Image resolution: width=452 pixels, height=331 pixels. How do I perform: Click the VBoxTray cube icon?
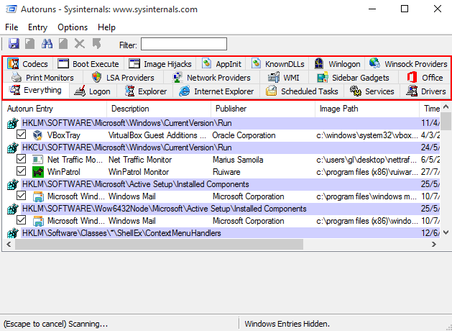(x=38, y=135)
